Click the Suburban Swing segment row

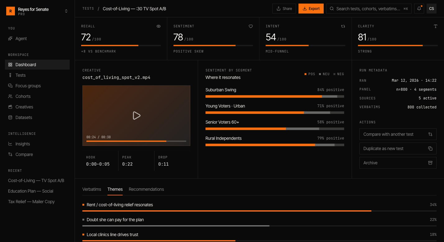click(275, 93)
